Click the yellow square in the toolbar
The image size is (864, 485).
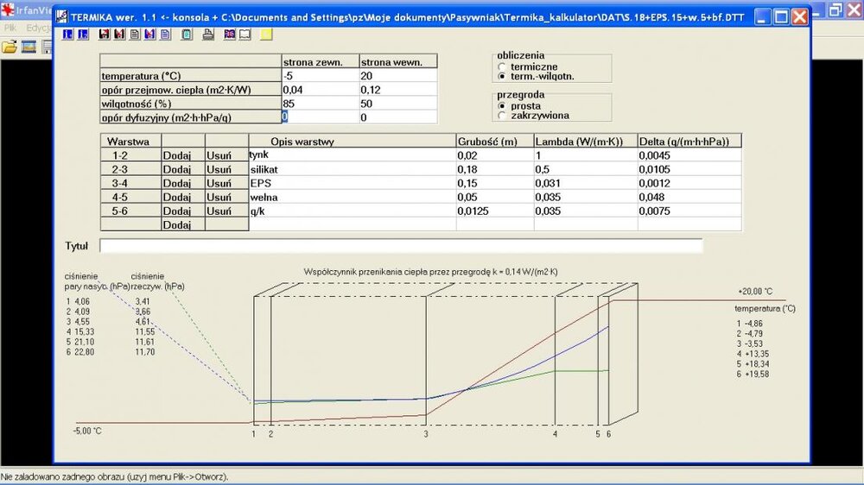(x=266, y=35)
